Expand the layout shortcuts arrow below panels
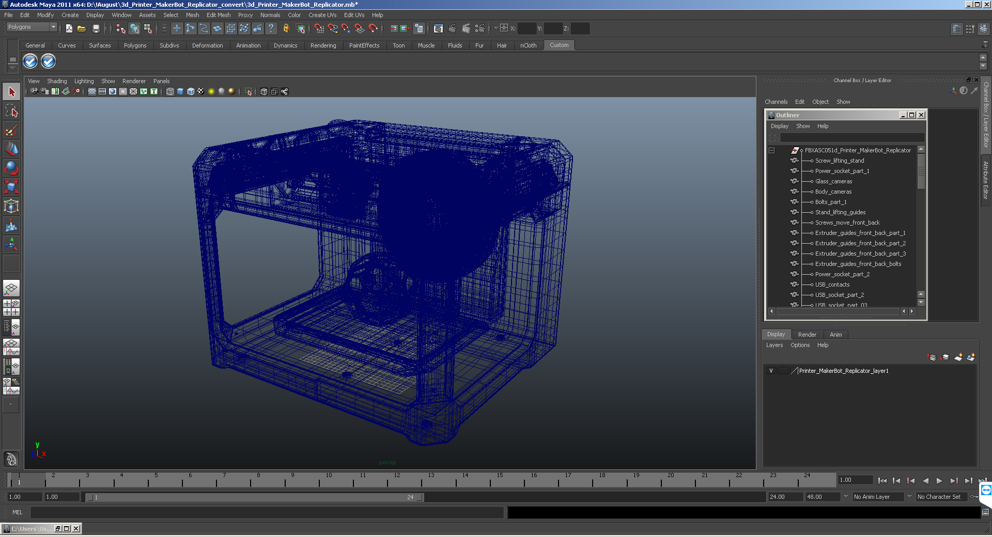This screenshot has width=992, height=537. 10,405
